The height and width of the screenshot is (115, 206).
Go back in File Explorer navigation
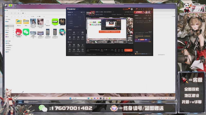pyautogui.click(x=5, y=13)
